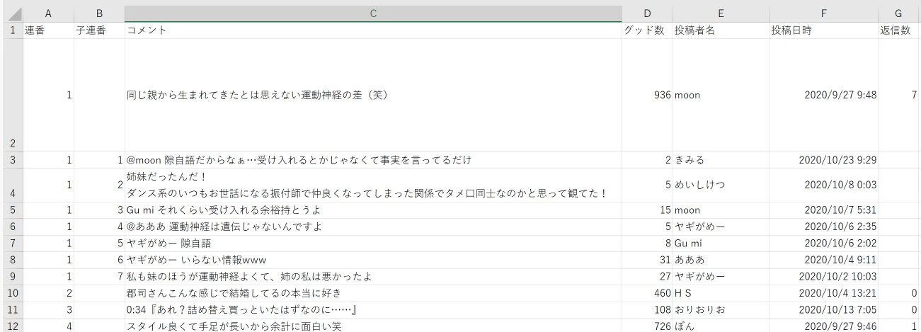Select column A header

49,13
